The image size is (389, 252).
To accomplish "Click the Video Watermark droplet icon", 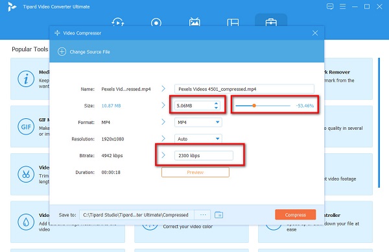I will point(26,222).
